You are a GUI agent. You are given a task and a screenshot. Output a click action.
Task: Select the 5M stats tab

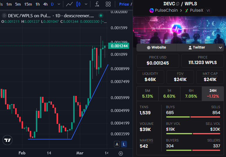click(148, 94)
